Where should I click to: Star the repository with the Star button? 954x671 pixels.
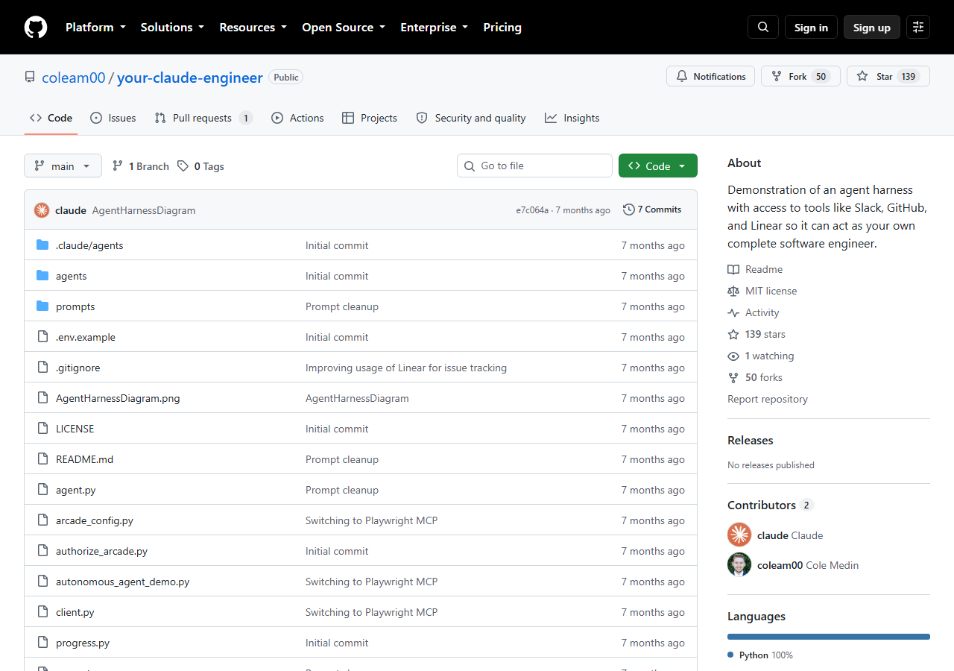click(888, 76)
